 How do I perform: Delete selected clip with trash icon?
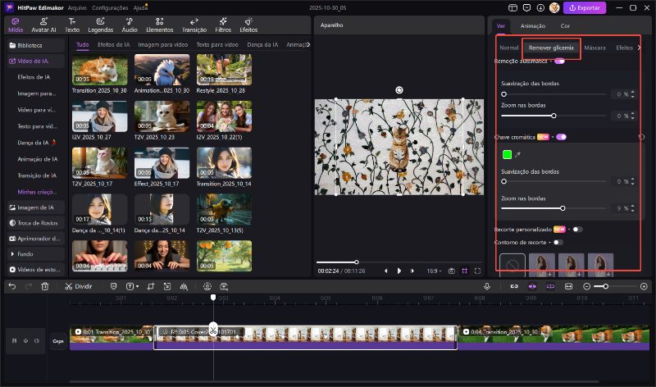45,286
